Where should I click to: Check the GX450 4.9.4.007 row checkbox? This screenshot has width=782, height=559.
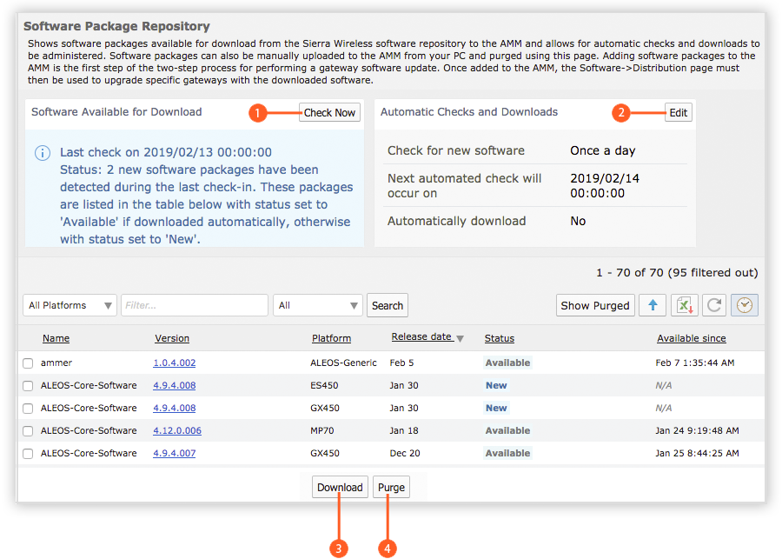tap(28, 454)
